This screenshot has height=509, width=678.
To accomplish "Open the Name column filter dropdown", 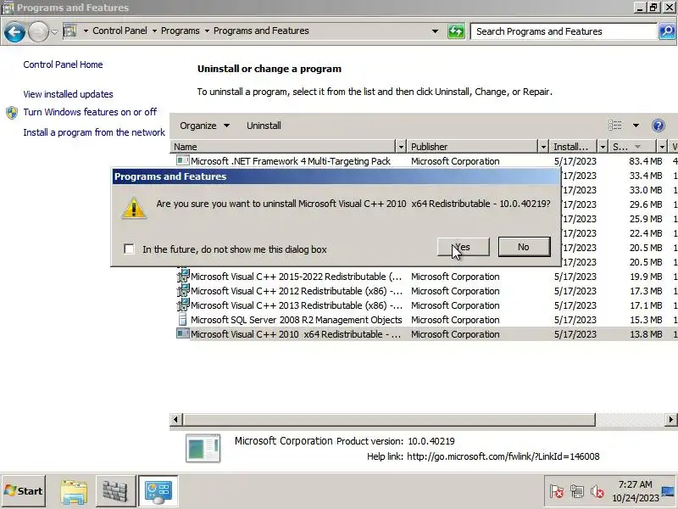I will (401, 147).
